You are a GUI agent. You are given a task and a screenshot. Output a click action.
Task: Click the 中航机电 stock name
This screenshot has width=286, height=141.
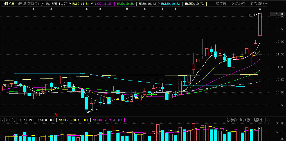click(8, 4)
